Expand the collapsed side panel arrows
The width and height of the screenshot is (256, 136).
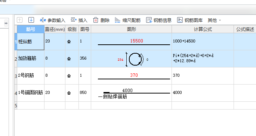[6, 23]
